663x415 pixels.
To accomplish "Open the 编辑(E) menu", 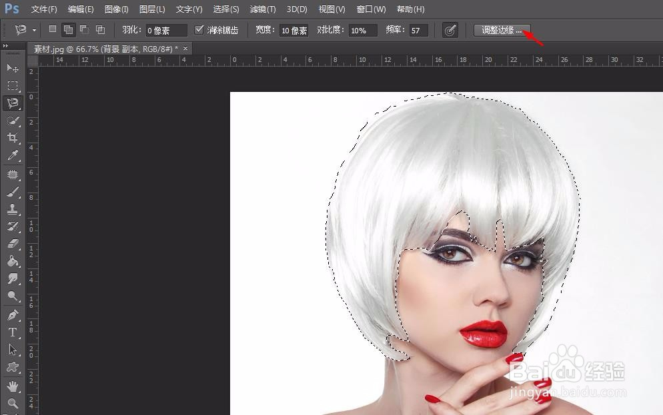I will point(81,9).
